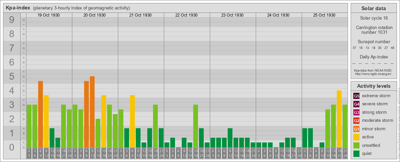Click the large 5 on the Kp axis
Image resolution: width=400 pixels, height=162 pixels.
pyautogui.click(x=12, y=76)
